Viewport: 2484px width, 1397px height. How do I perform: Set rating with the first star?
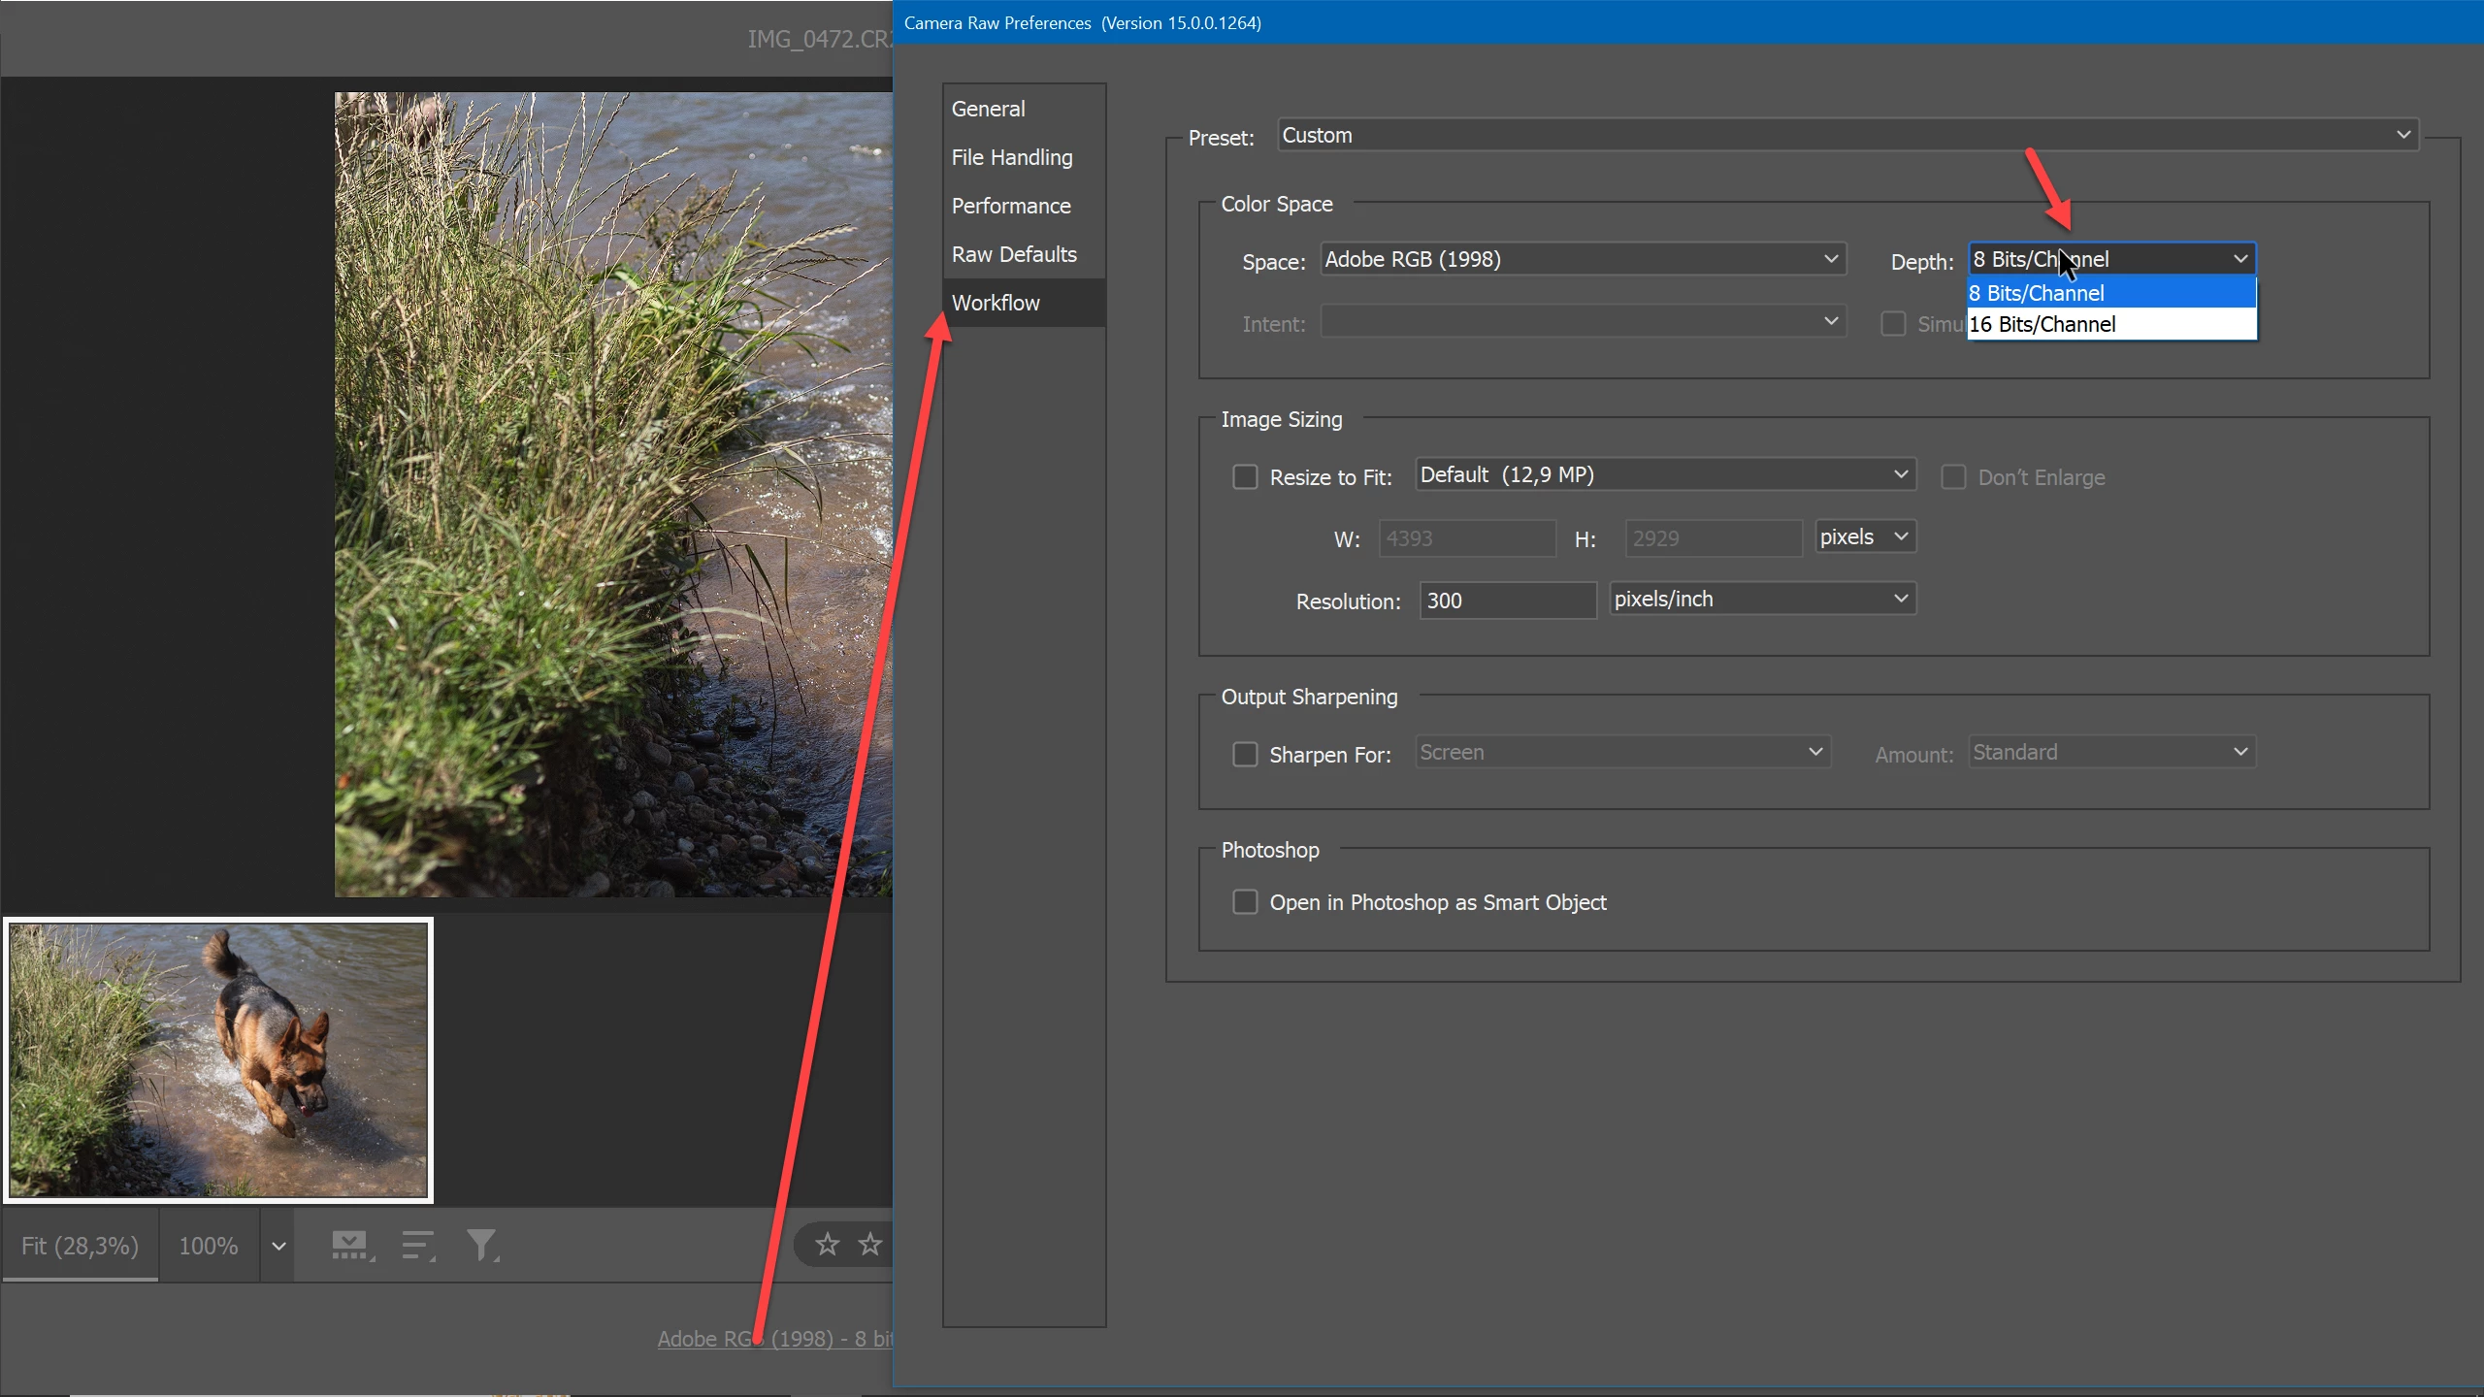(x=827, y=1245)
